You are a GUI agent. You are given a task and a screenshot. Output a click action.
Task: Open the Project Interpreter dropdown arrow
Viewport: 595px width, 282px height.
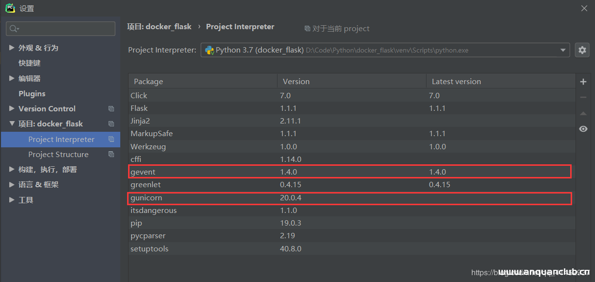563,50
